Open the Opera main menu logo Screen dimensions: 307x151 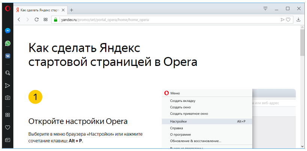pos(8,9)
